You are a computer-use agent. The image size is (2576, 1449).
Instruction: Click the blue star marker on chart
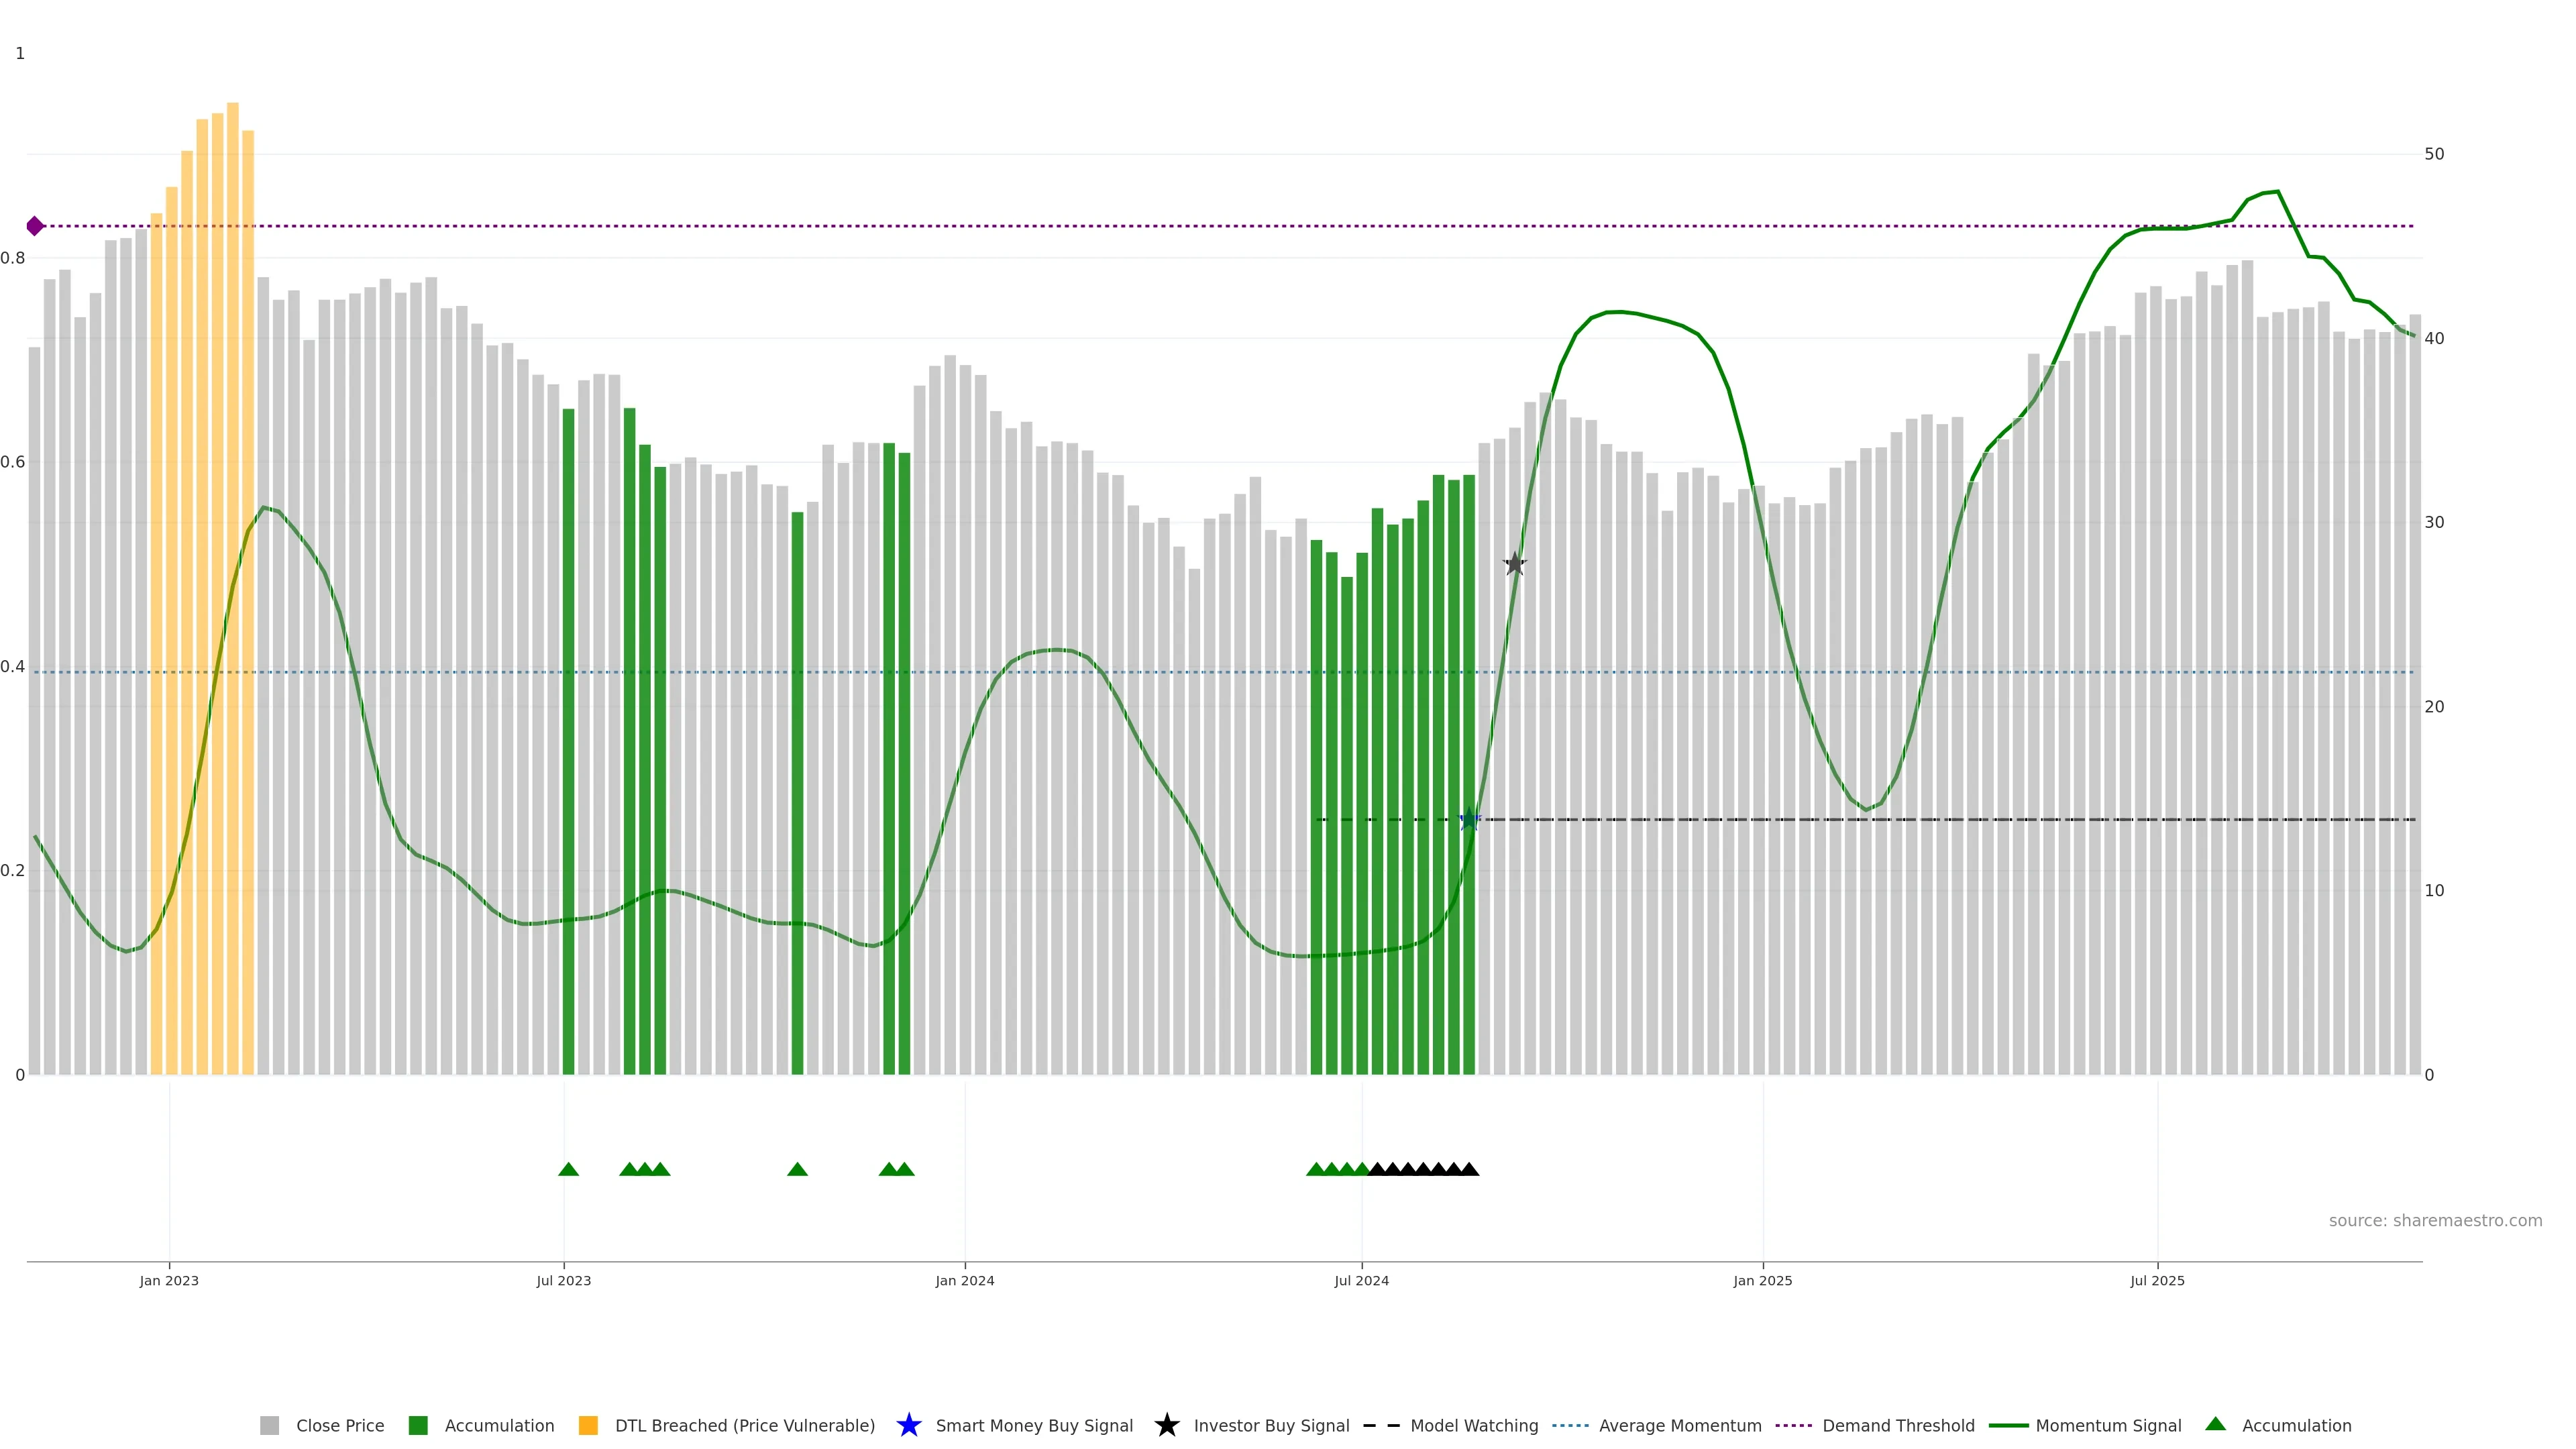click(x=1468, y=820)
